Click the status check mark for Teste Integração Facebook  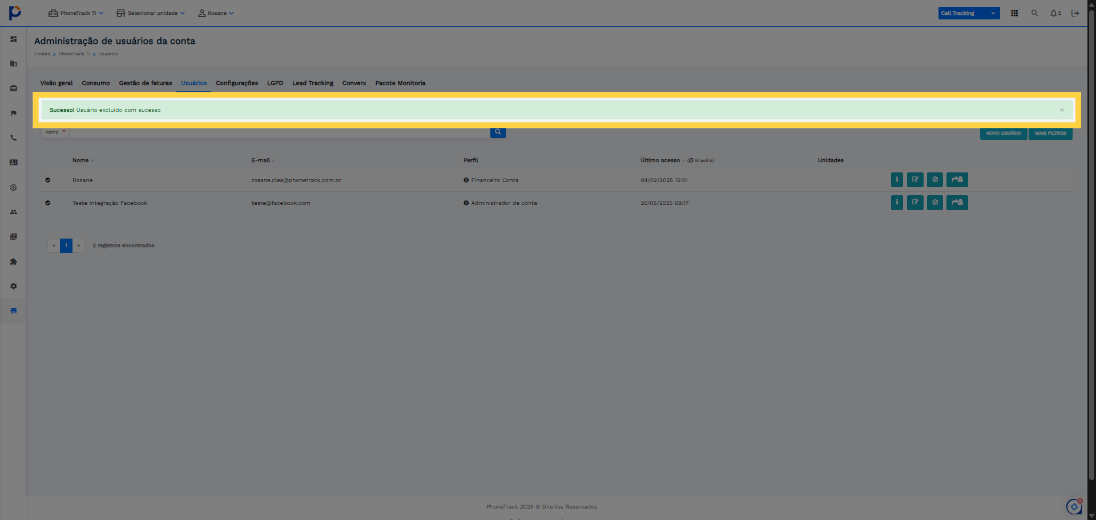click(x=48, y=203)
